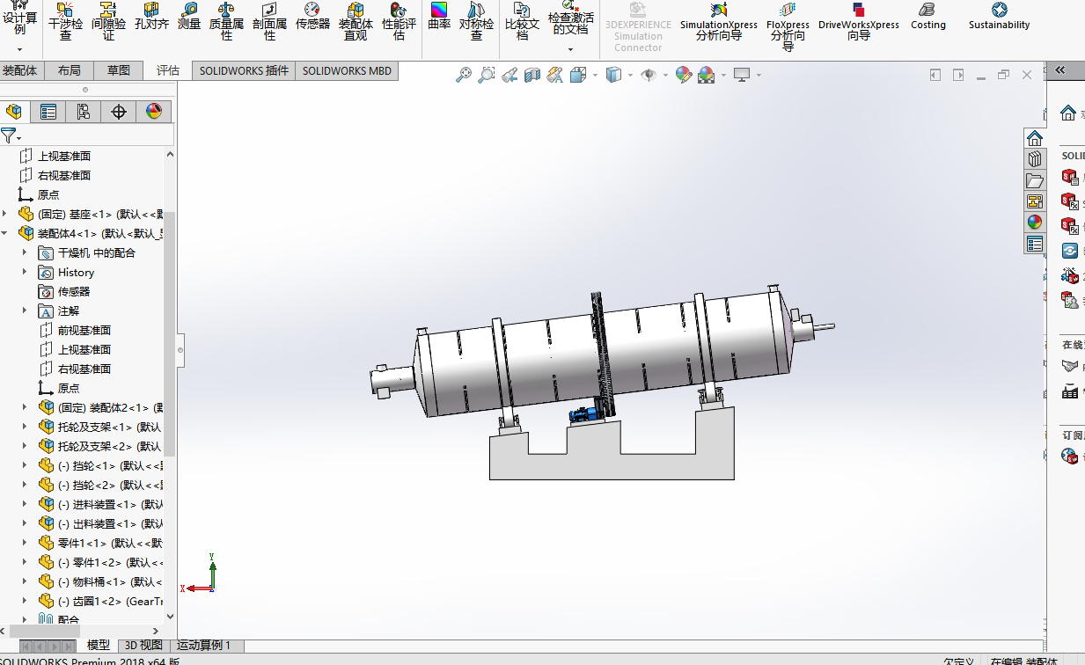Screen dimensions: 1085x665
Task: Switch to 运动算例 1 bottom tab
Action: [x=203, y=646]
